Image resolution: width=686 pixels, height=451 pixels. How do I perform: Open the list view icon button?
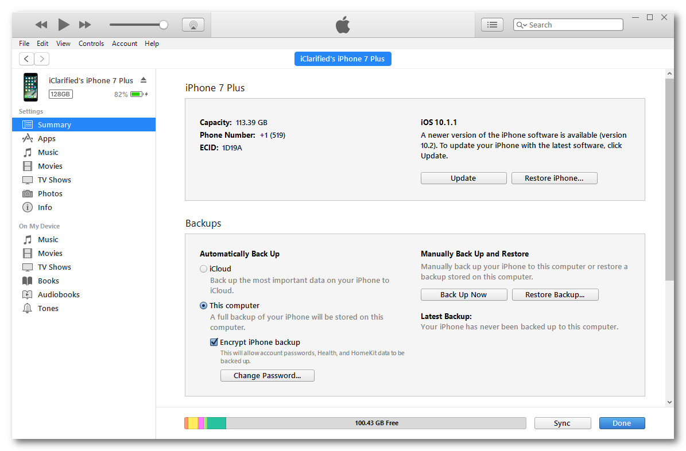(x=492, y=25)
